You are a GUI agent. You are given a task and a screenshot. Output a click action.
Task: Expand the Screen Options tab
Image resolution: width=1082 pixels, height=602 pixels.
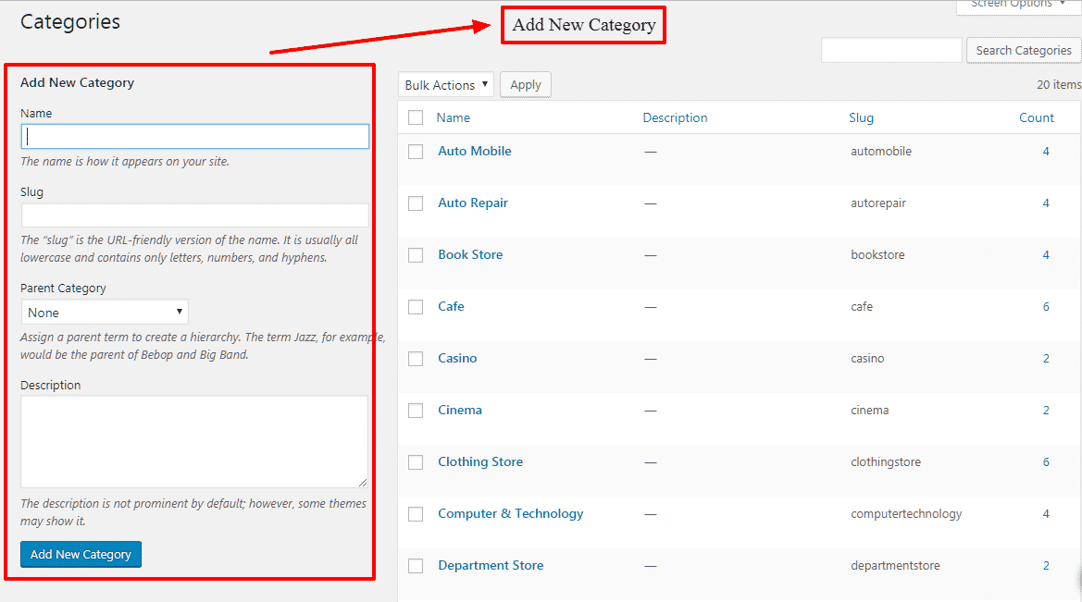pos(1017,6)
